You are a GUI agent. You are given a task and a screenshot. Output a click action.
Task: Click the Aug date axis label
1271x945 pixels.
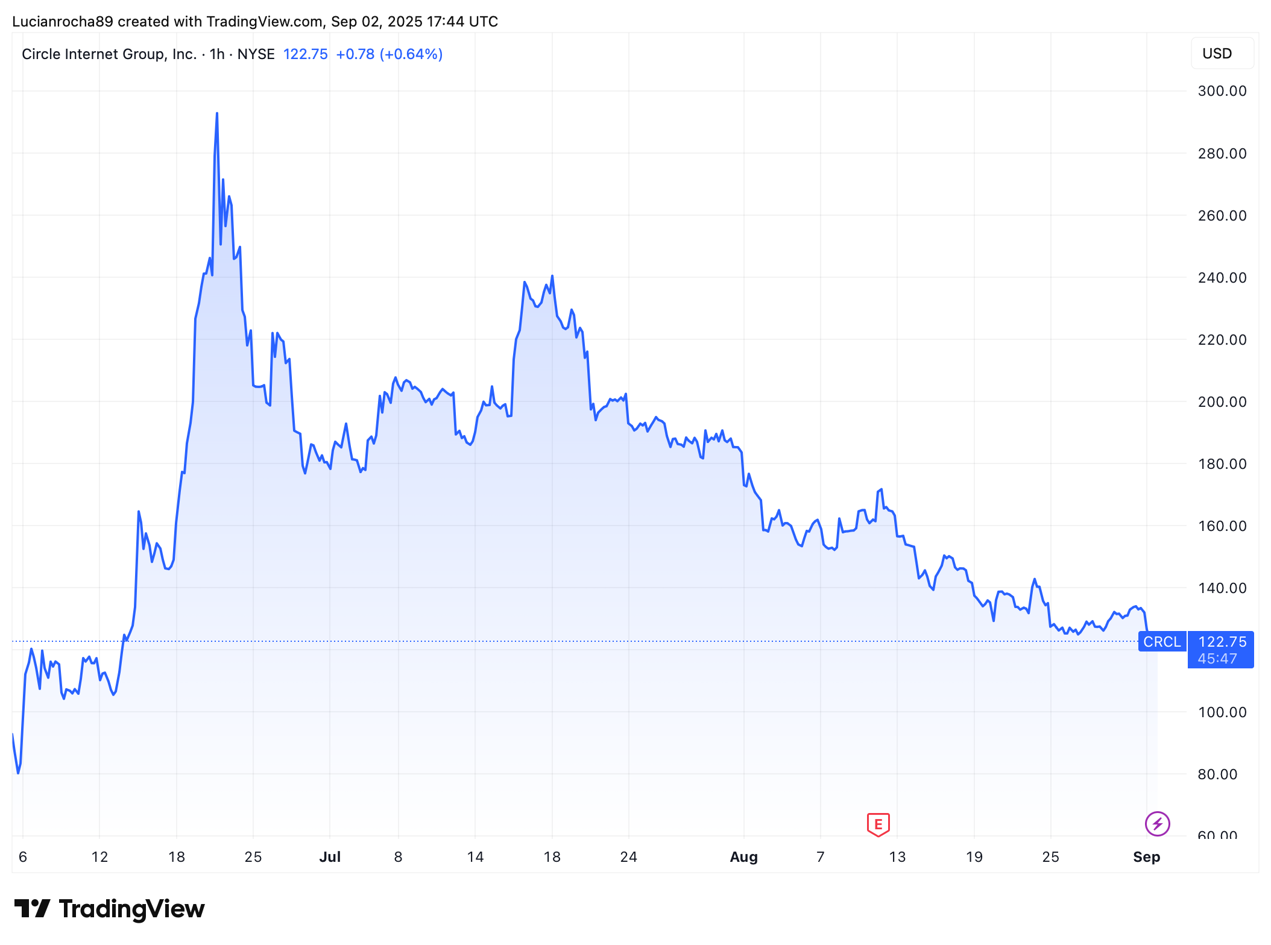(x=743, y=856)
